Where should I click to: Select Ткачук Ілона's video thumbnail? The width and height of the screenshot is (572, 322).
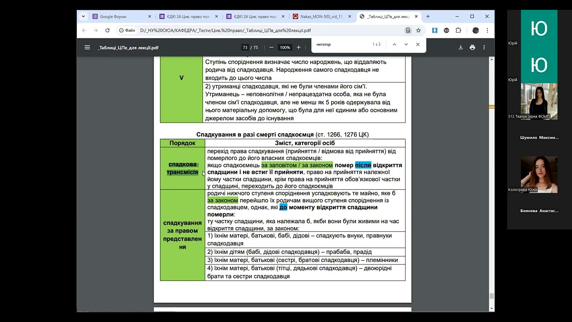click(539, 101)
